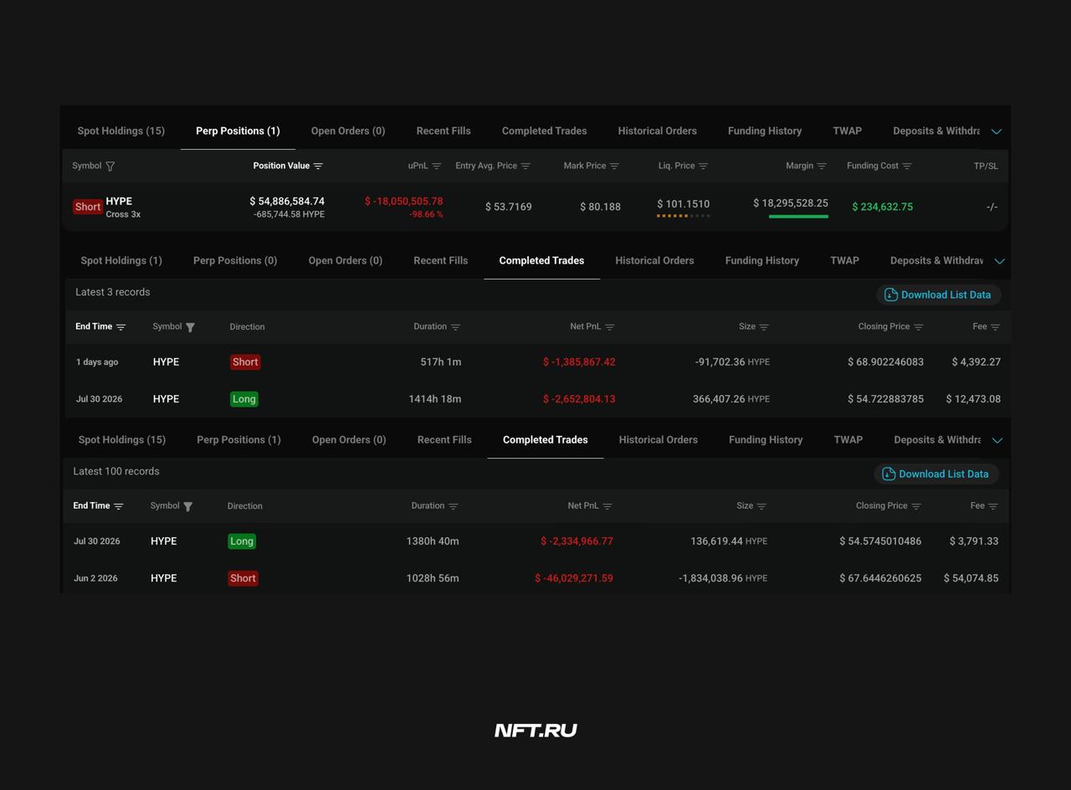Click mark price $ 80.188

601,207
